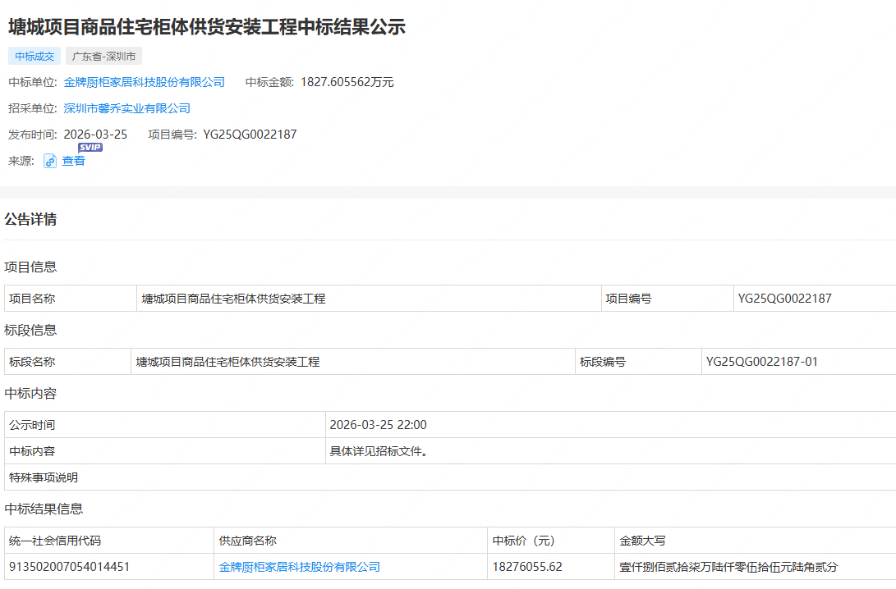Open 金牌厨柜家居科技股份有限公司 link next to 中标单位
The width and height of the screenshot is (896, 589).
(145, 82)
